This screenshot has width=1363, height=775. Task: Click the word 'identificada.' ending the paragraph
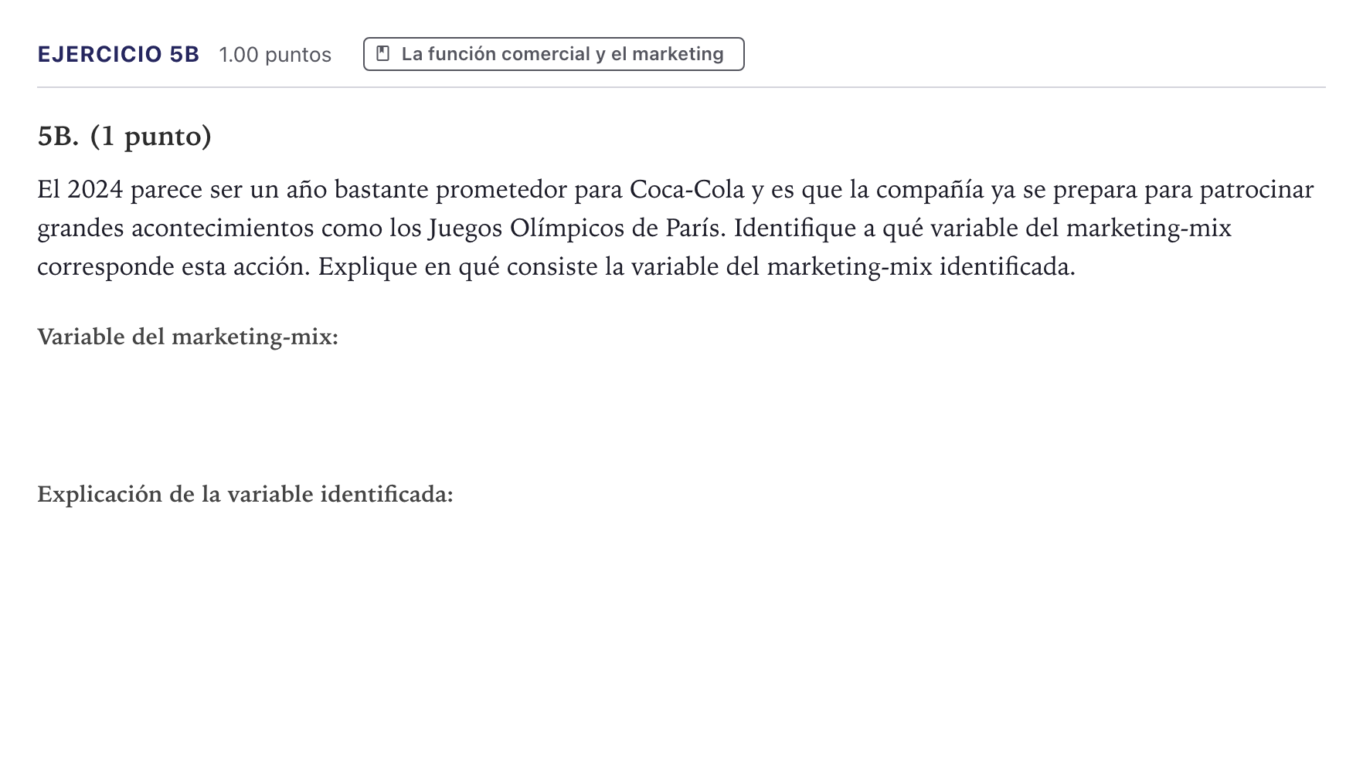click(1008, 267)
